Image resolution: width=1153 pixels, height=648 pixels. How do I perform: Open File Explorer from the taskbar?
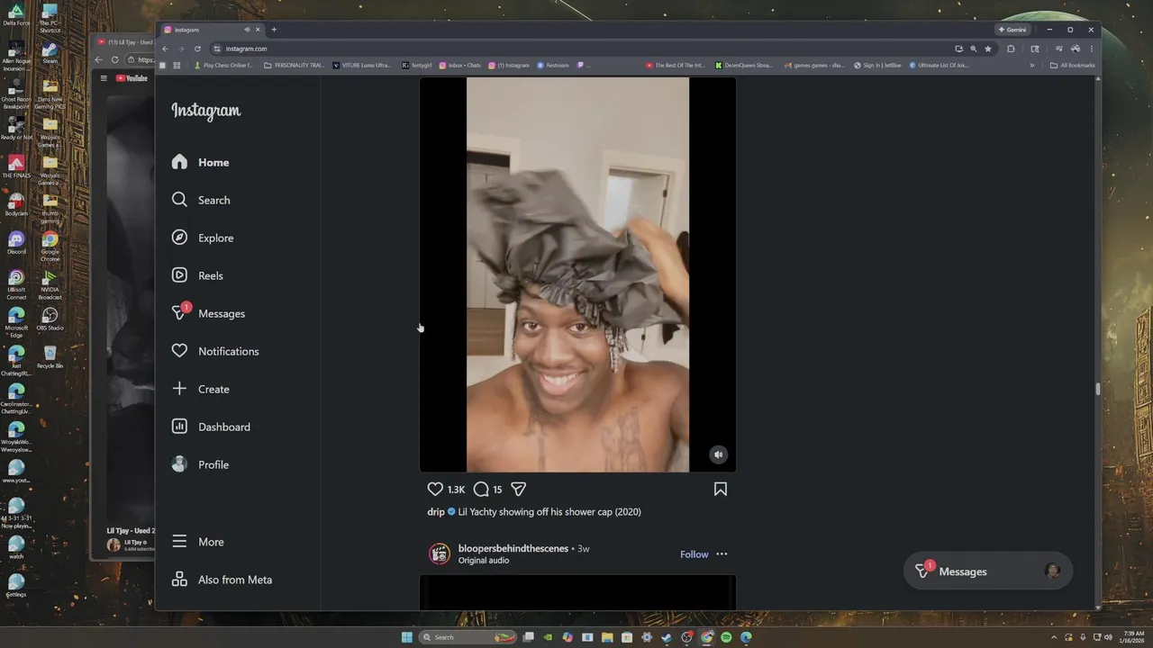click(607, 637)
